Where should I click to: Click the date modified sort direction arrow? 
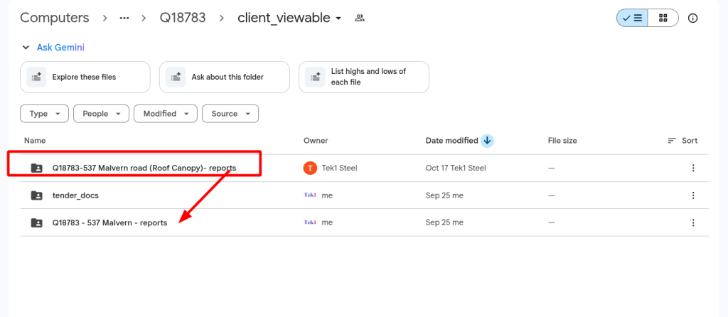(x=487, y=141)
